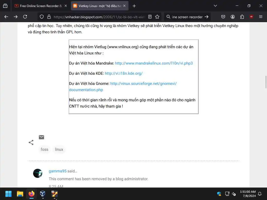The image size is (267, 200).
Task: Reload the current page
Action: pos(25,17)
